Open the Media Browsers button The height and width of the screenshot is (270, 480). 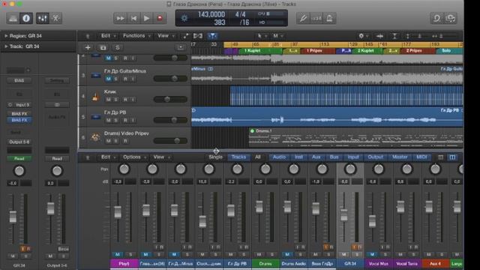pyautogui.click(x=450, y=18)
